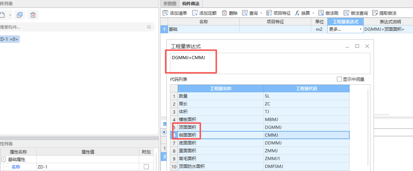Select the m2 unit cell
413x171 pixels.
point(319,29)
